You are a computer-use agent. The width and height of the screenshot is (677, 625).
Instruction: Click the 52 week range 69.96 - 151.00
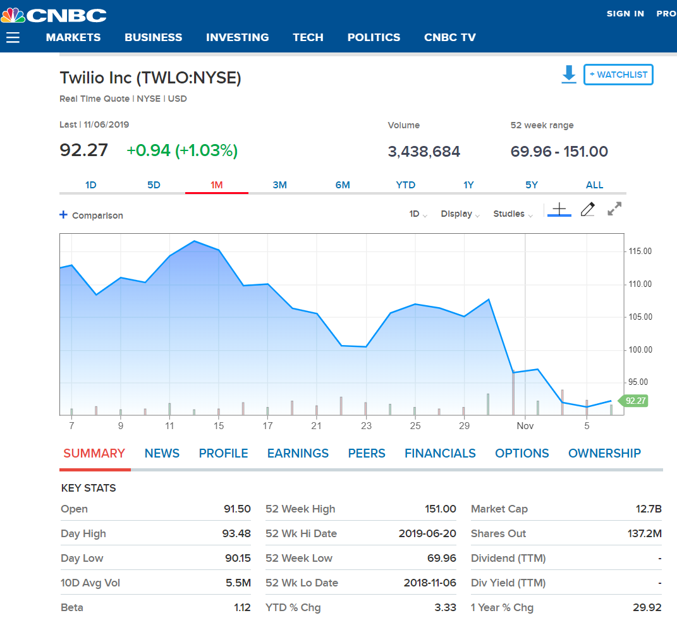559,152
